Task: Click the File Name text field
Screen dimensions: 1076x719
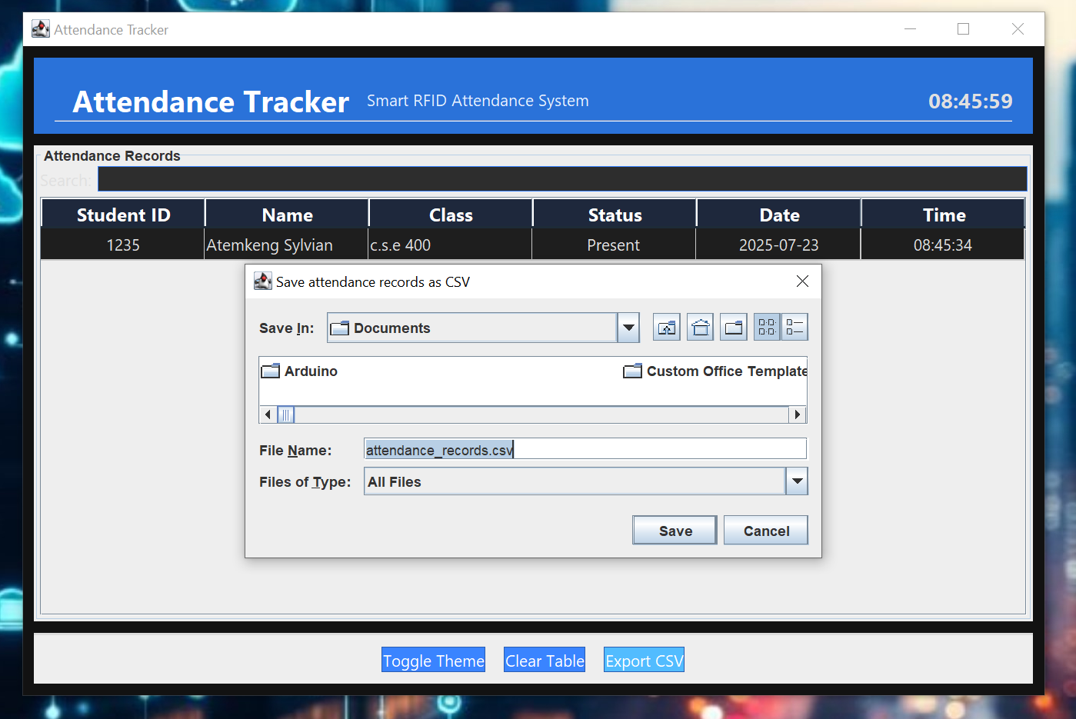Action: [x=585, y=450]
